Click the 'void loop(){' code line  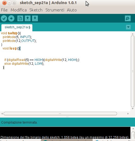tap(11, 48)
